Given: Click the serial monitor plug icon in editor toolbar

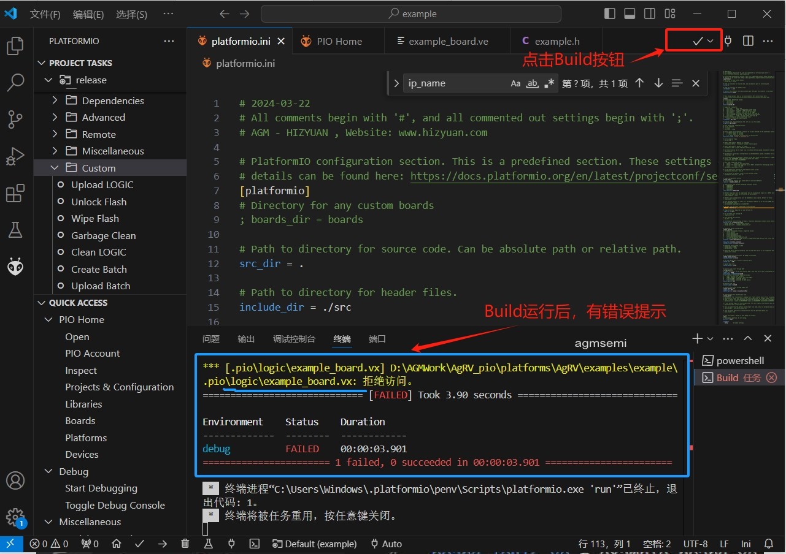Looking at the screenshot, I should pos(728,41).
